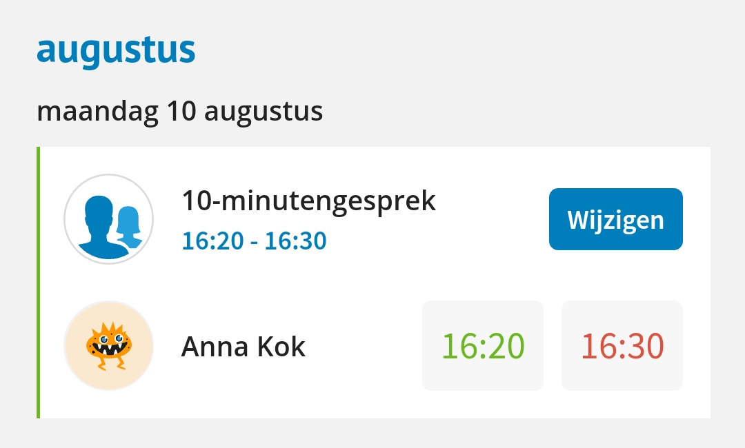This screenshot has height=448, width=745.
Task: Click the small light-blue female silhouette
Action: point(129,227)
